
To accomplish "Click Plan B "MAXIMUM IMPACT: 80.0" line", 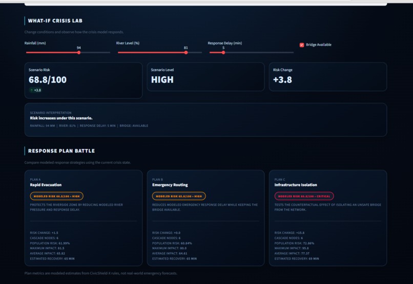I will (x=169, y=248).
